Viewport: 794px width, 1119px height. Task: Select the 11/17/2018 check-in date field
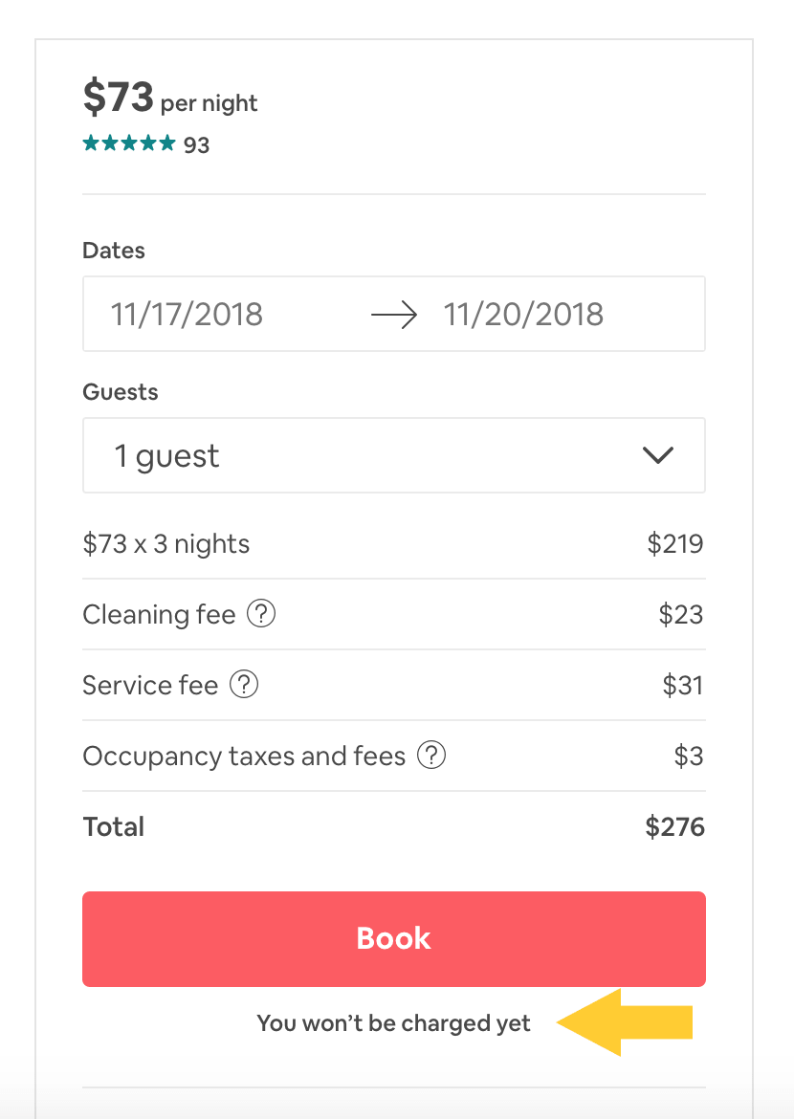pyautogui.click(x=187, y=315)
